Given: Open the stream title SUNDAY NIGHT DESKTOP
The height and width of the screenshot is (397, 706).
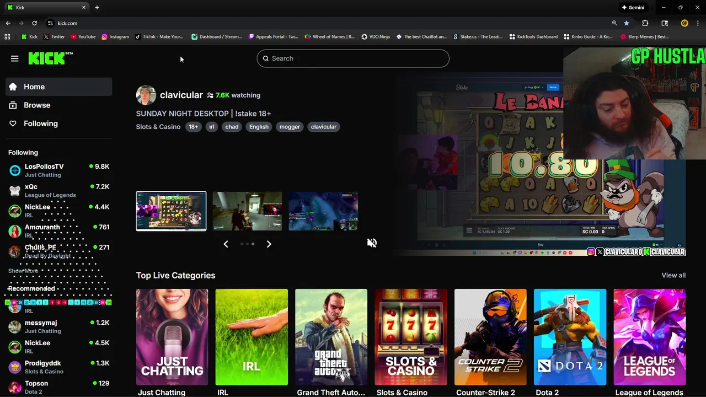Looking at the screenshot, I should point(204,114).
